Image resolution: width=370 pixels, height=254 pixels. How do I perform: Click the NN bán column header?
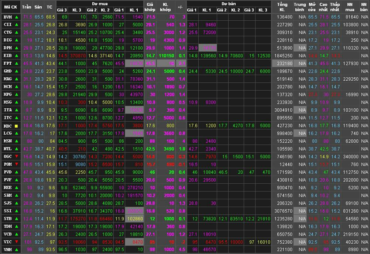(x=364, y=7)
